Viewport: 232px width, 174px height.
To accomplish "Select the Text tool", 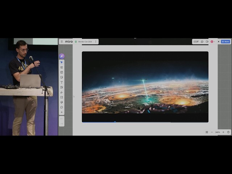I will pyautogui.click(x=62, y=82).
